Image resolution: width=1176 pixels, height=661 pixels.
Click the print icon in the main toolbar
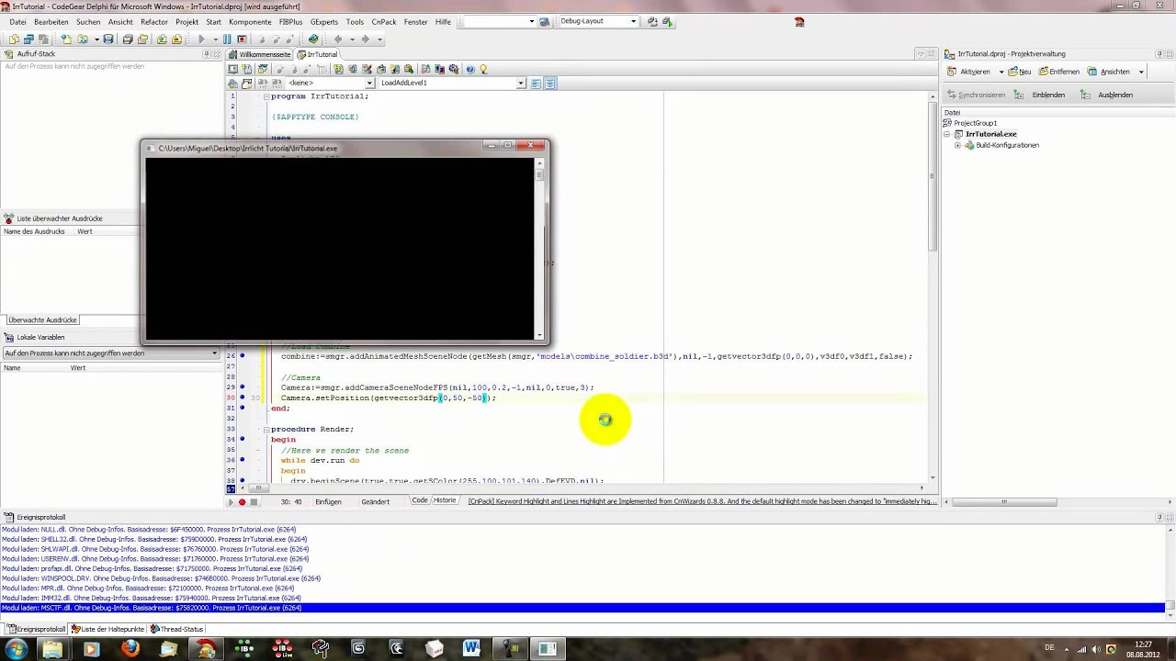point(128,39)
